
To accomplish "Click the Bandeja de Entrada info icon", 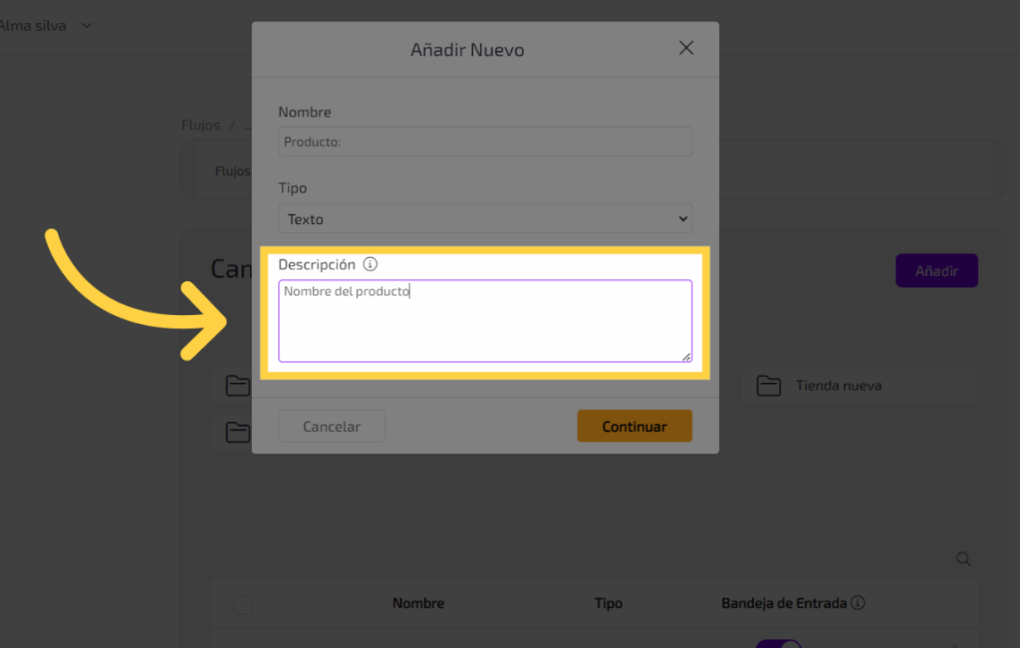I will (x=858, y=603).
